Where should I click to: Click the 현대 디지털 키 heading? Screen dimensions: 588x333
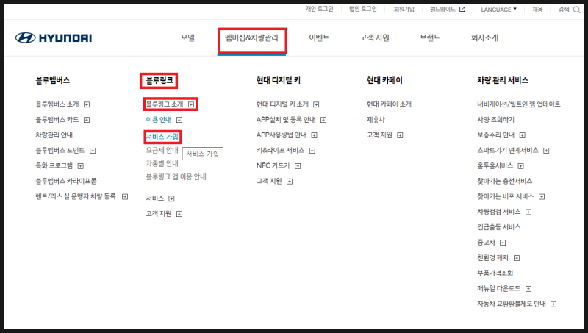tap(279, 80)
